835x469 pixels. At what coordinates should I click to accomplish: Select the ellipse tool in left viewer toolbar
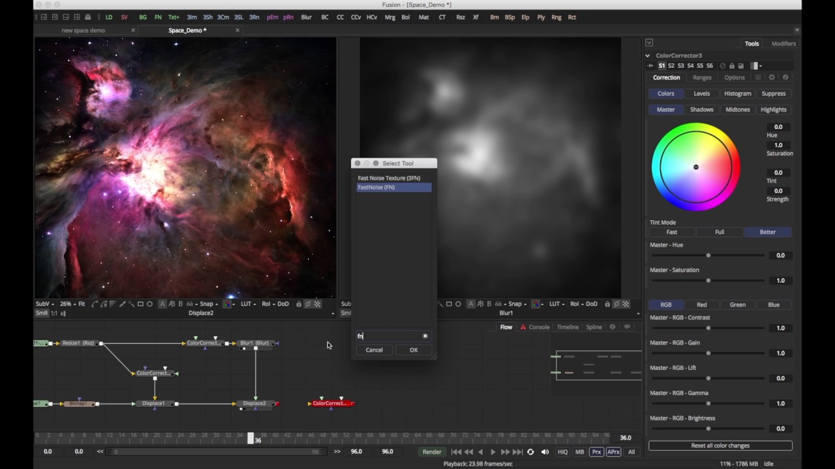(149, 304)
